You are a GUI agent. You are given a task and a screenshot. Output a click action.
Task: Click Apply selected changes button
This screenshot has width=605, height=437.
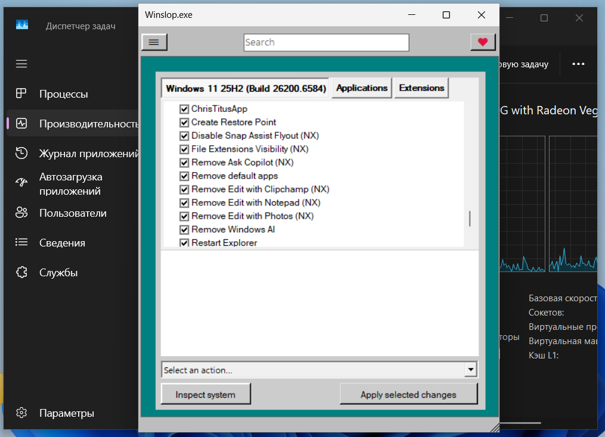(x=408, y=394)
